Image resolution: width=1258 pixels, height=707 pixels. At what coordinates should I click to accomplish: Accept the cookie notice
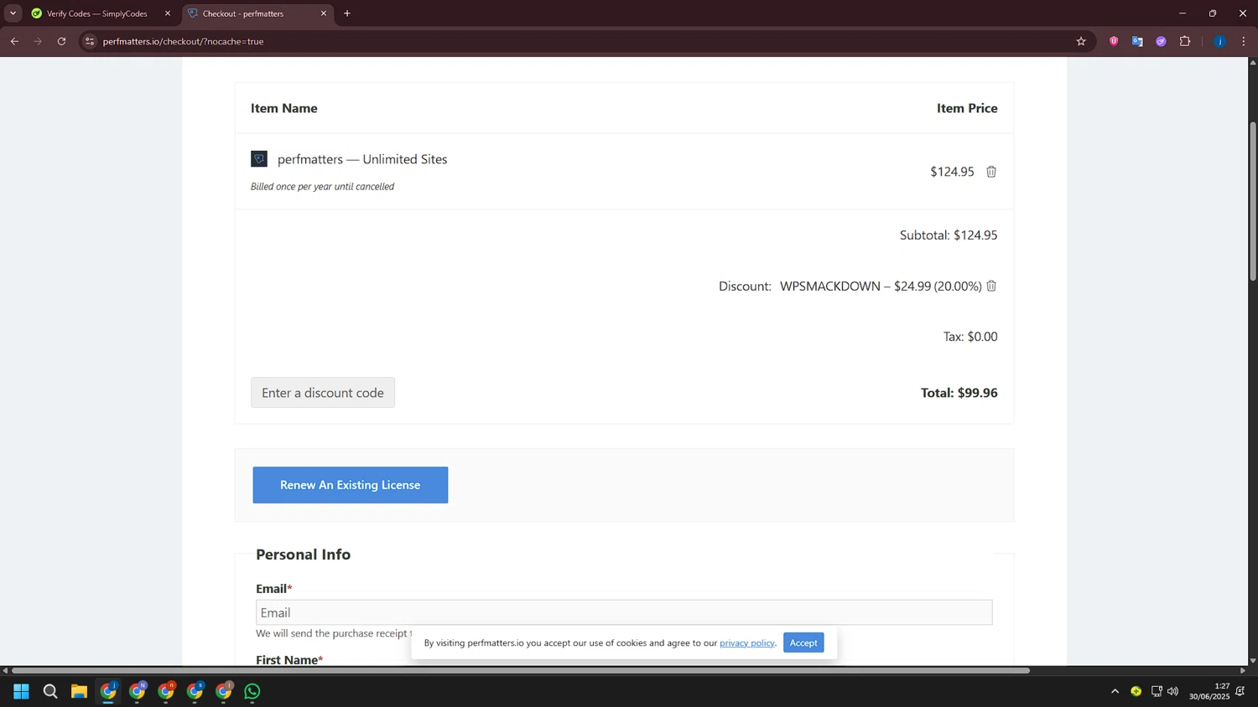click(803, 642)
